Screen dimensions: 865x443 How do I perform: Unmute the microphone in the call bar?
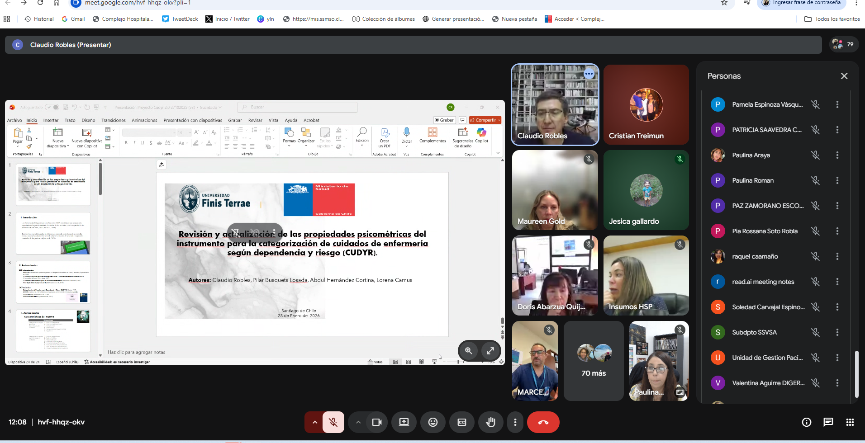tap(333, 422)
